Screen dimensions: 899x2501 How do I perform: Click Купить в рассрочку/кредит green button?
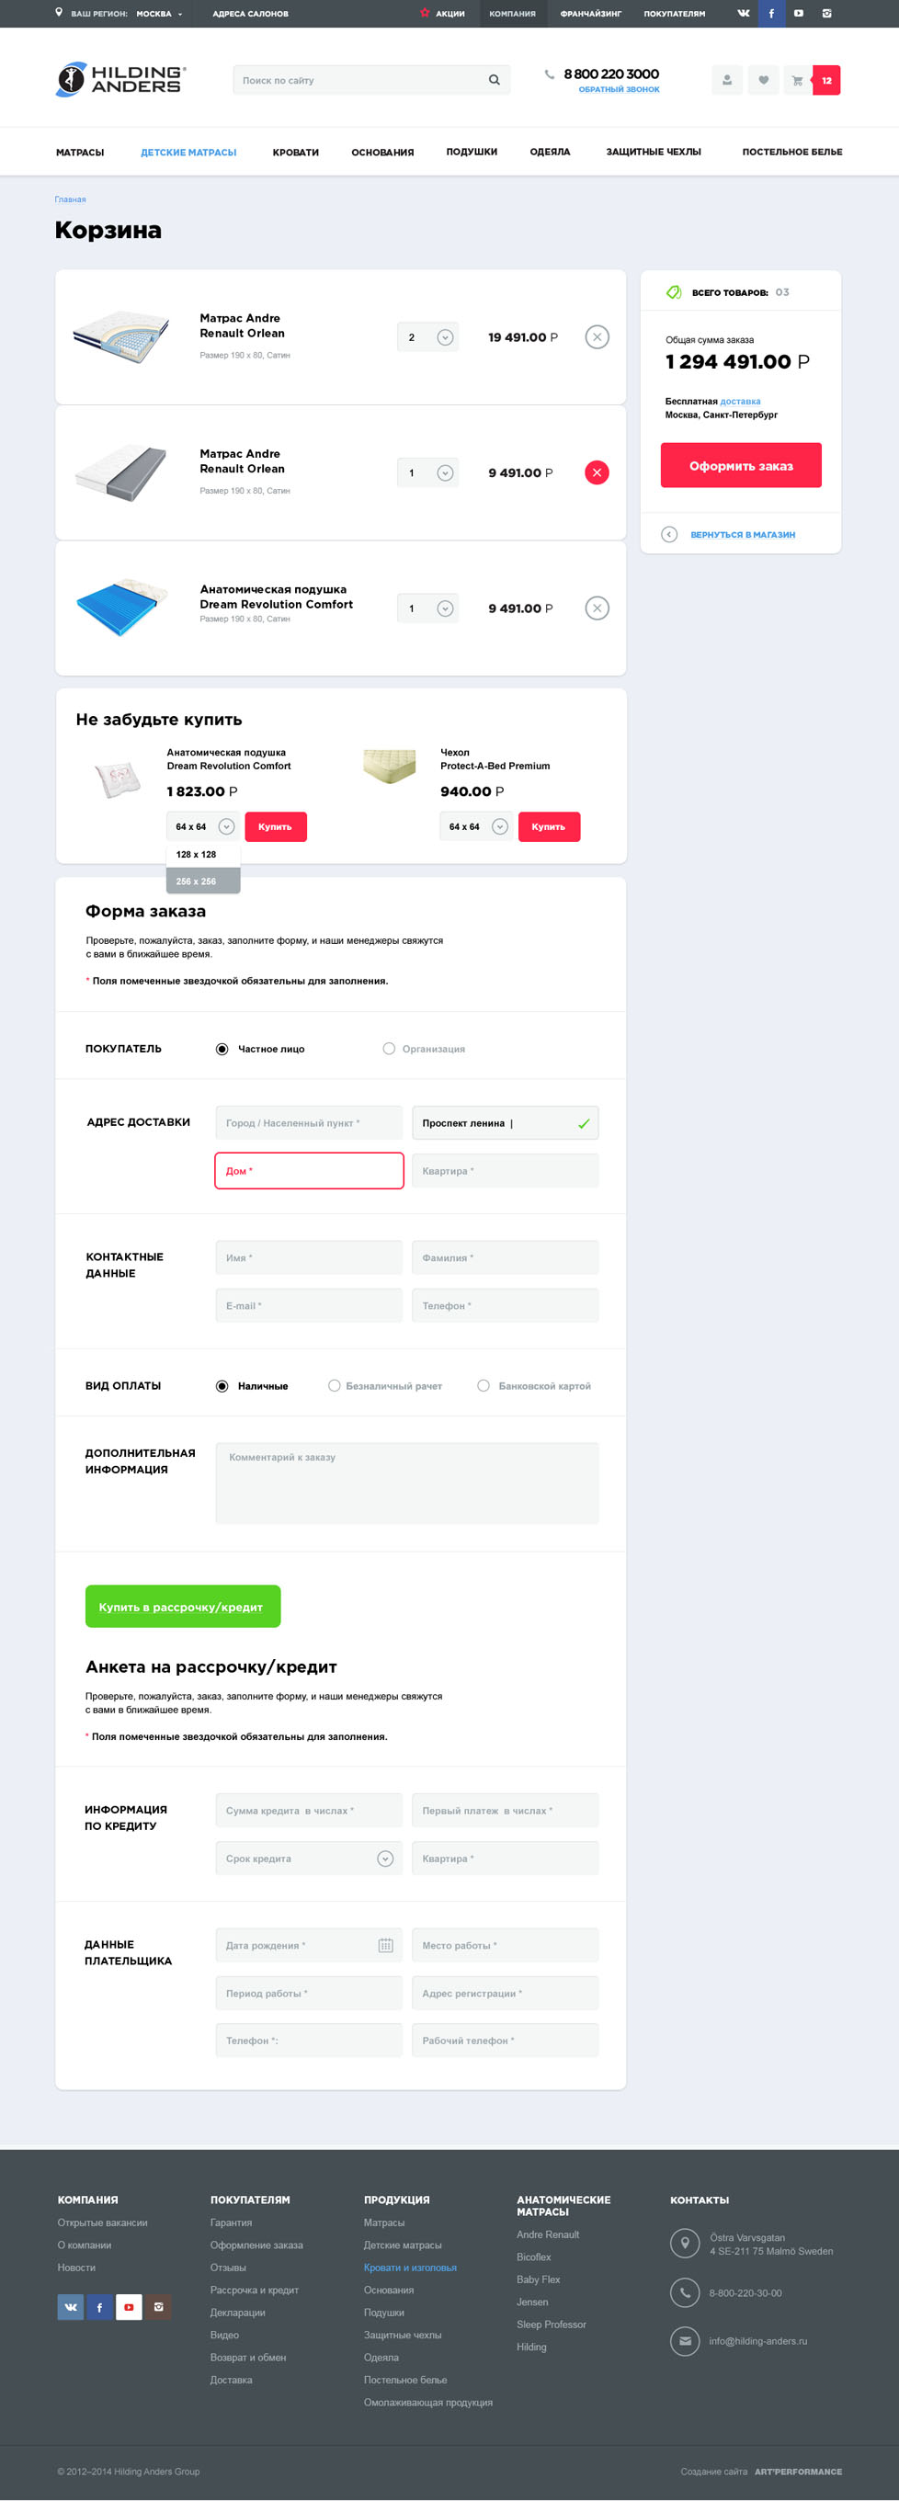183,1607
